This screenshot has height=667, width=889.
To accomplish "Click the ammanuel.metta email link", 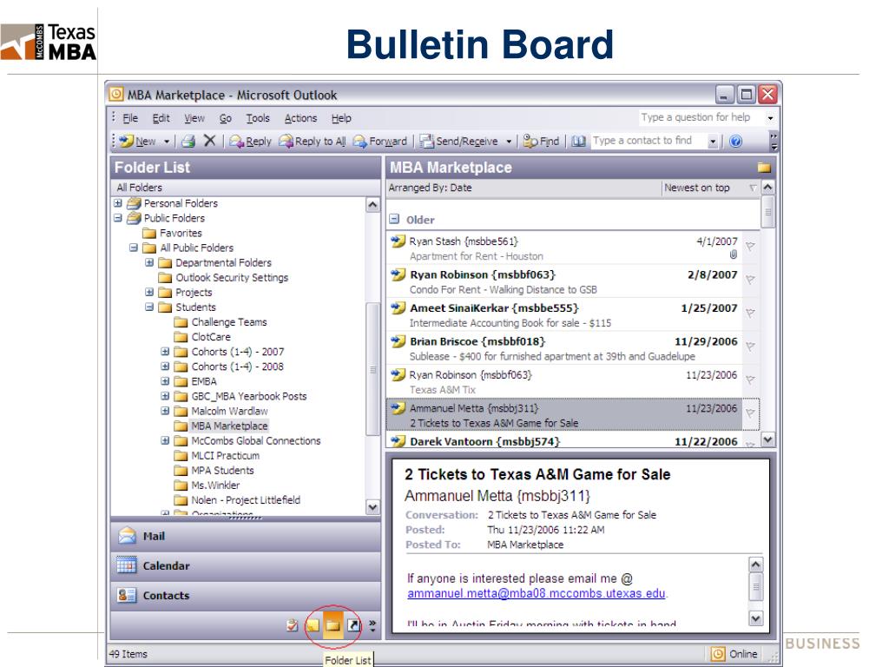I will coord(536,593).
